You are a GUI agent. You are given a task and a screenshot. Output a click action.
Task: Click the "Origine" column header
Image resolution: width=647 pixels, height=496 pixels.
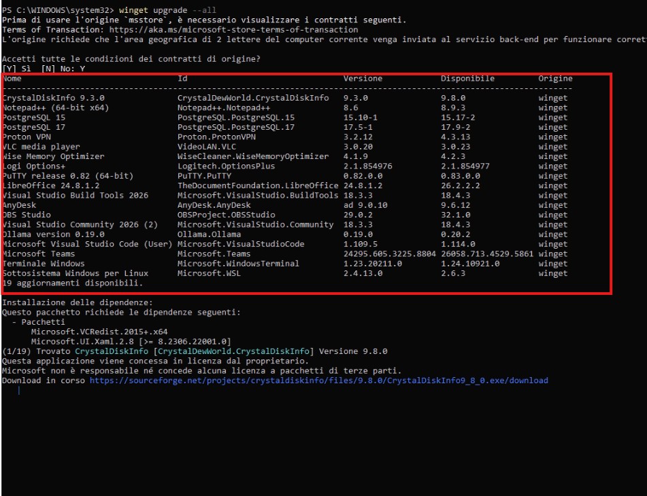point(555,79)
